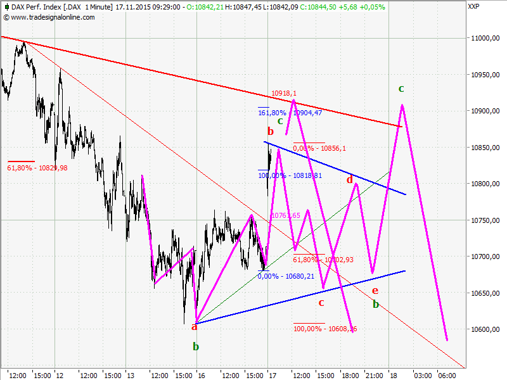The width and height of the screenshot is (507, 380).
Task: Select the 61,80% - 10829,98 retracement label
Action: pyautogui.click(x=36, y=168)
